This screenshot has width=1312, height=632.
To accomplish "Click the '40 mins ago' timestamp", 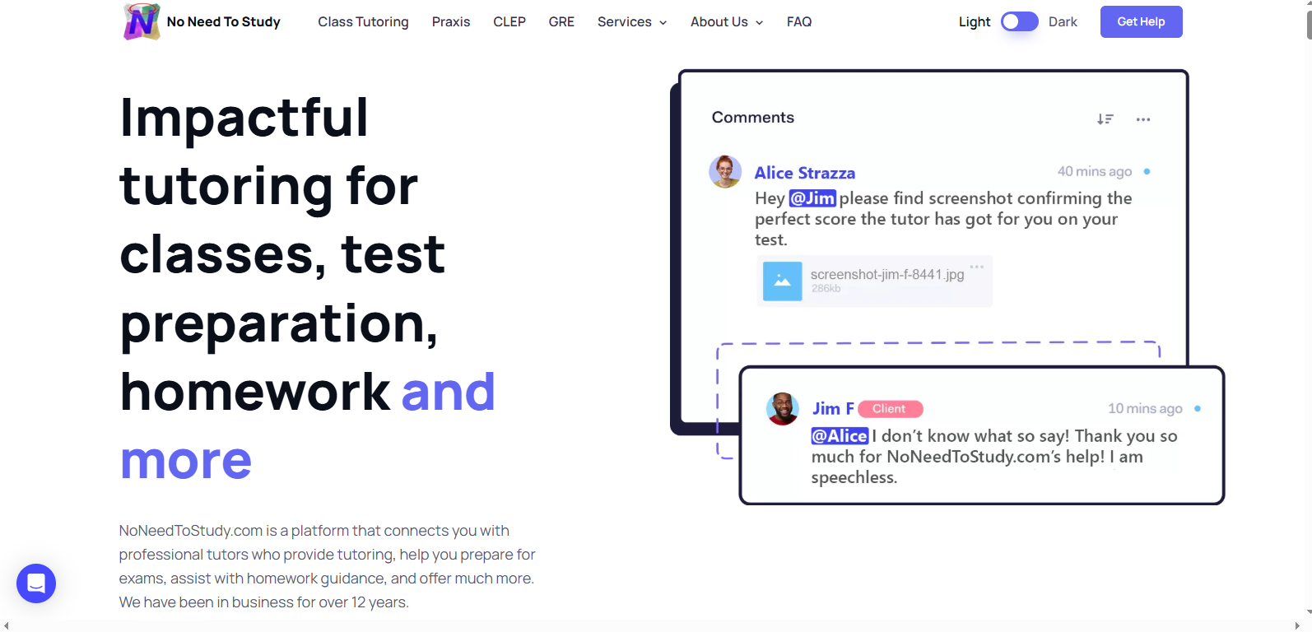I will point(1095,171).
